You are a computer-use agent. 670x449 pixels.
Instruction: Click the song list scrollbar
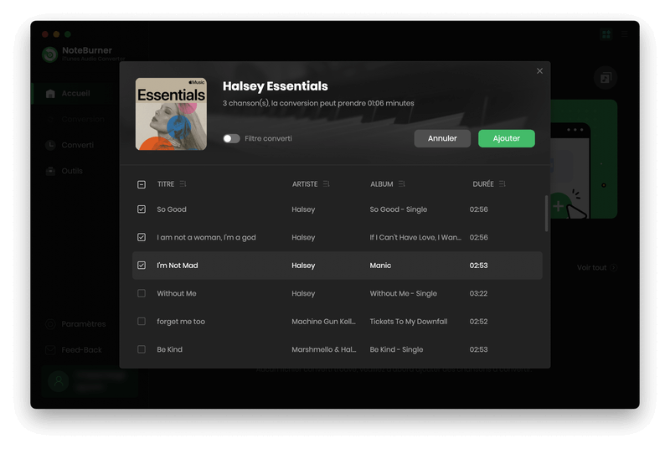(x=546, y=214)
